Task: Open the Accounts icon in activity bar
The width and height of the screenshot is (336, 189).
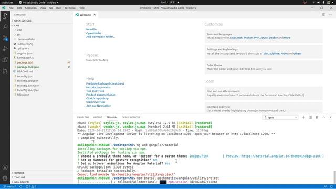Action: pos(5,167)
